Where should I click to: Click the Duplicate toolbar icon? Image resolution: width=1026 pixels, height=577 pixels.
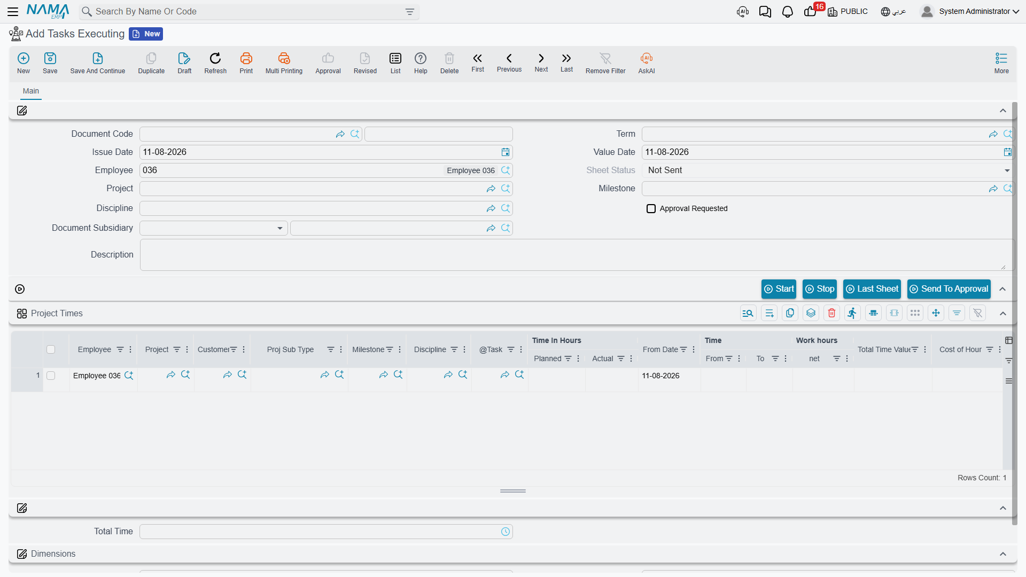click(151, 58)
